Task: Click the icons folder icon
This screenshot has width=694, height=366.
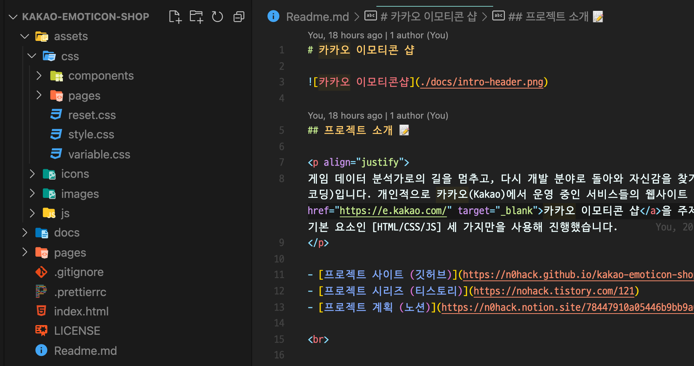Action: (x=49, y=174)
